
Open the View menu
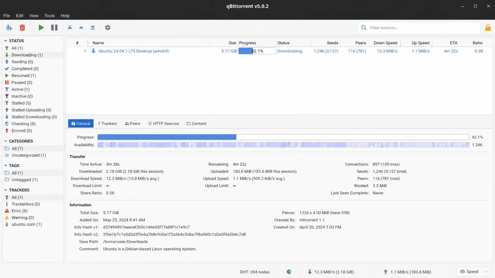point(34,16)
